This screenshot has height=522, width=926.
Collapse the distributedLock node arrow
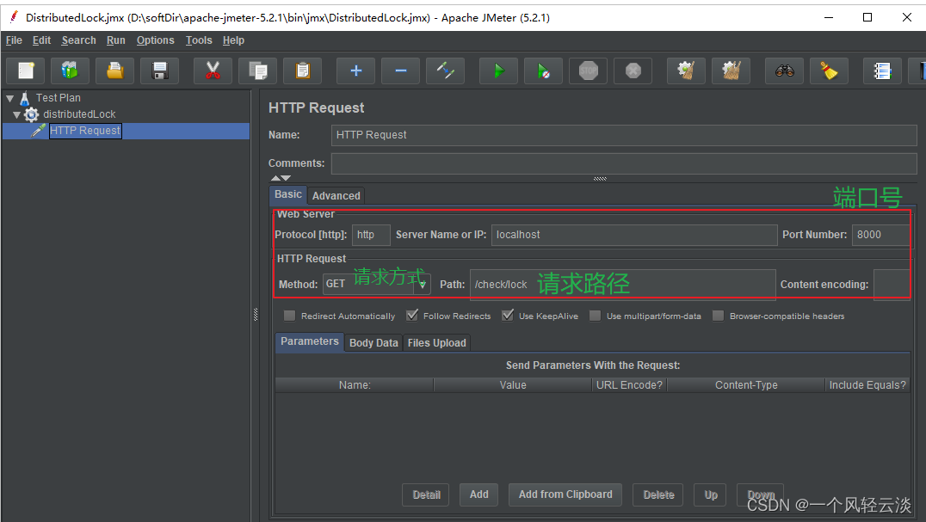[17, 114]
